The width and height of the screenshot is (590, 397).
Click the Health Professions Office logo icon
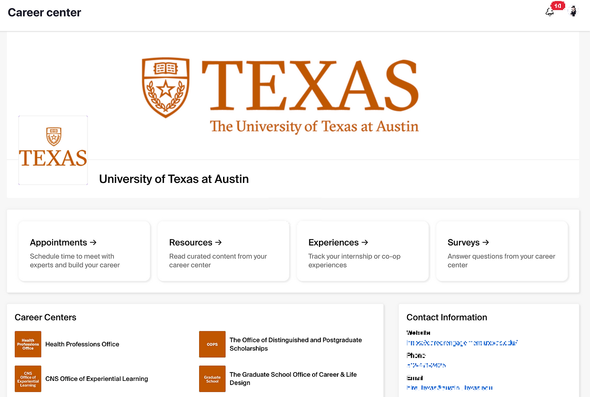tap(28, 344)
